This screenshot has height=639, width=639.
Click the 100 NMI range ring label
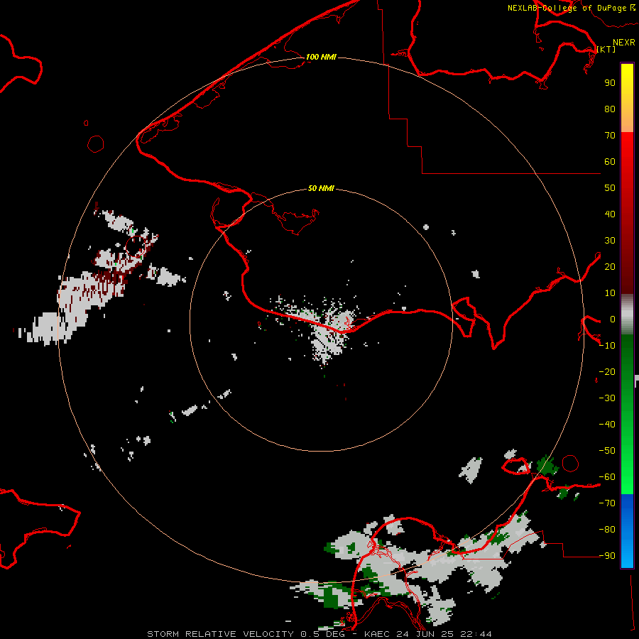point(321,57)
